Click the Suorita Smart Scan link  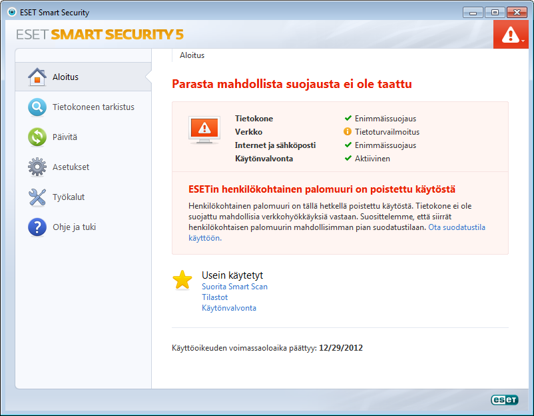tap(234, 287)
